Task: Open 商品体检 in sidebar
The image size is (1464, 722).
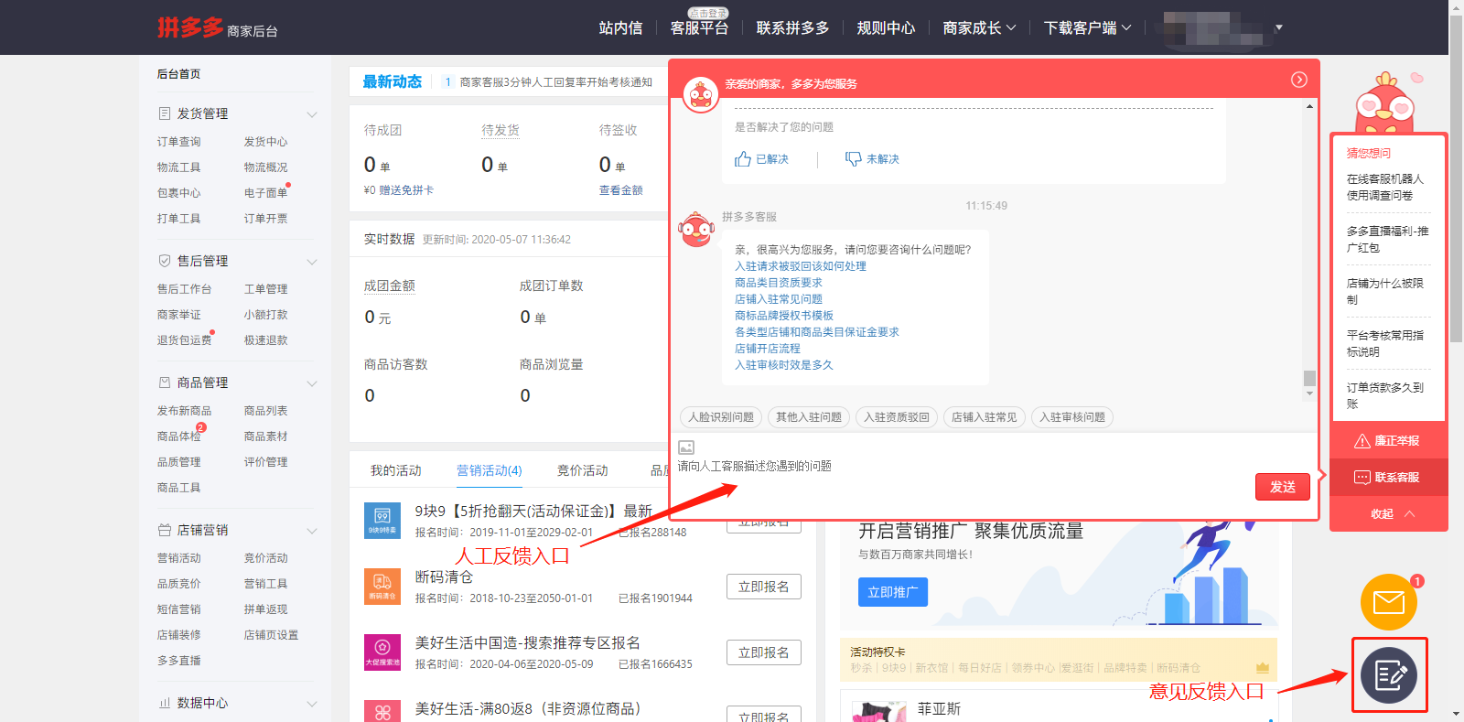Action: [x=179, y=436]
